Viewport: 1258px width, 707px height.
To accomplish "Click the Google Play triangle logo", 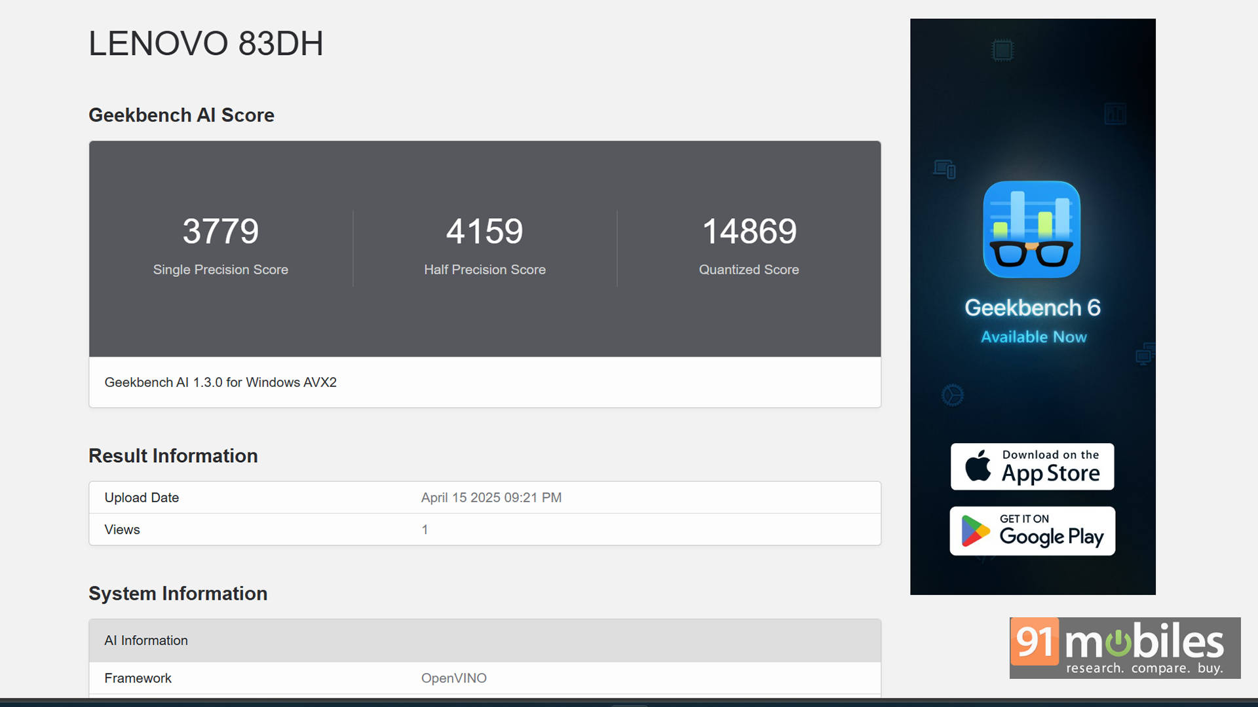I will click(x=975, y=531).
